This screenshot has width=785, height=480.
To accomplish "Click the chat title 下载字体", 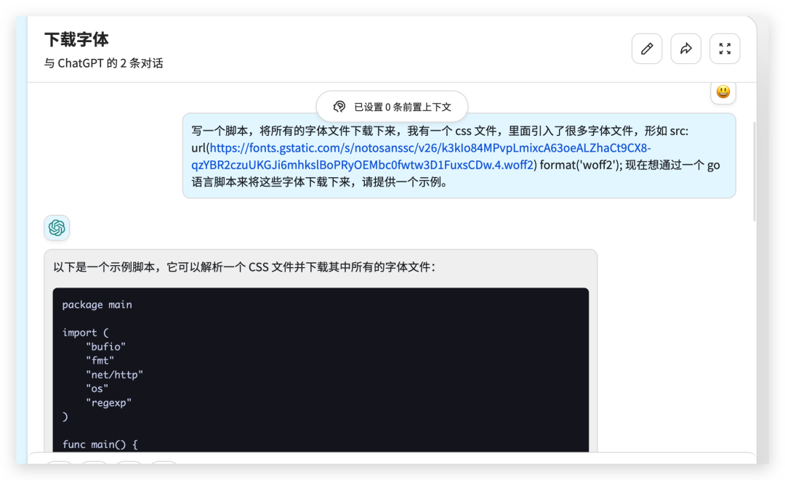I will (76, 39).
